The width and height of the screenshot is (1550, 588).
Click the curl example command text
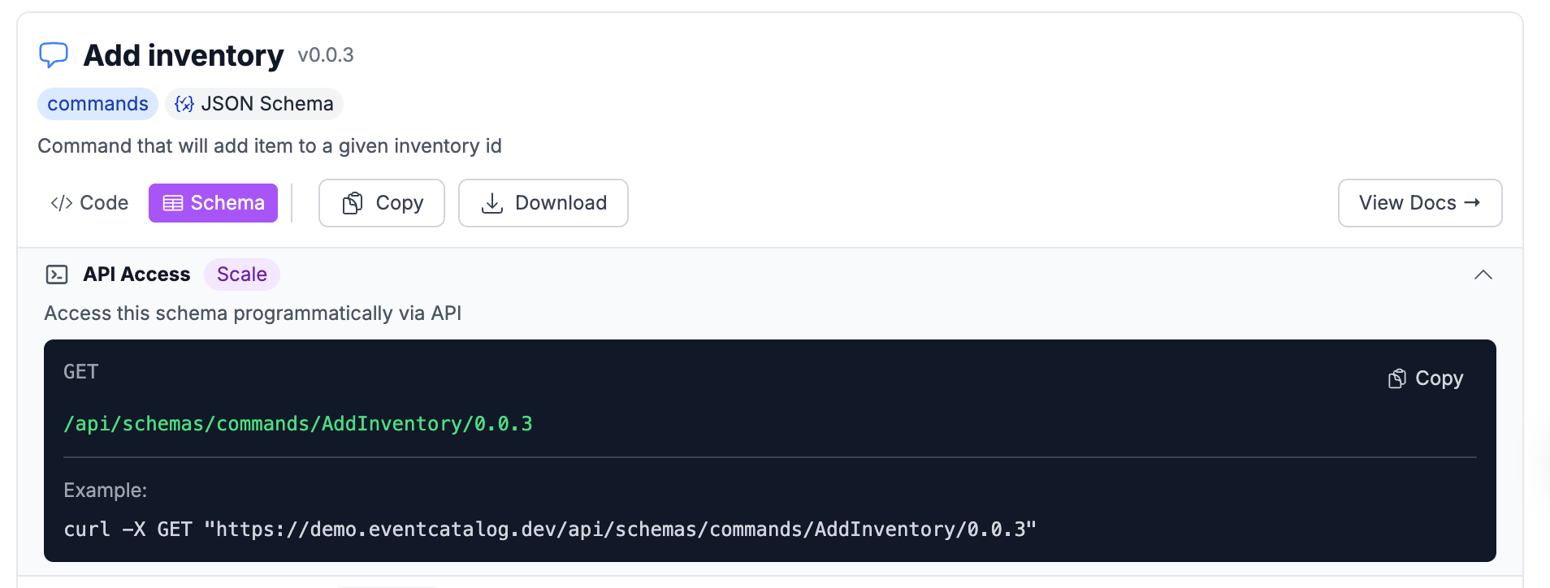coord(549,530)
